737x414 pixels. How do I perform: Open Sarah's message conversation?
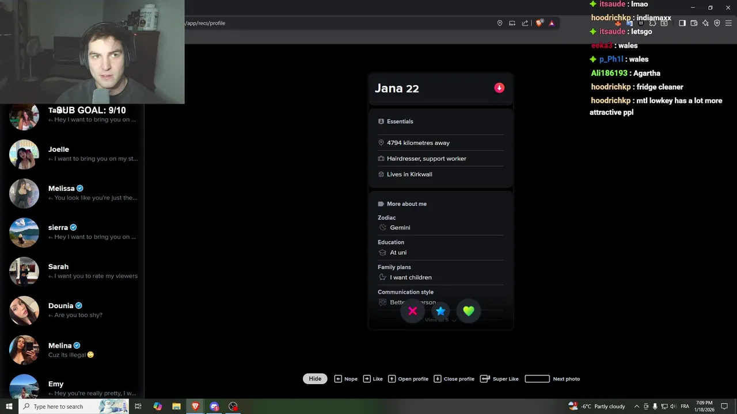(72, 271)
